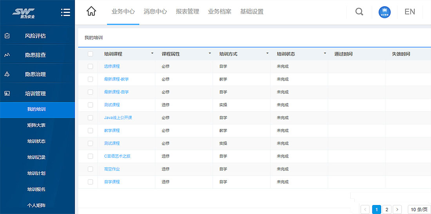Screen dimensions: 431x214
Task: Toggle the sidebar hamburger menu icon
Action: [65, 13]
